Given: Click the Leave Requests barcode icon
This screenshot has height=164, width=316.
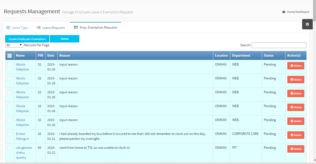Looking at the screenshot, I should (x=39, y=27).
